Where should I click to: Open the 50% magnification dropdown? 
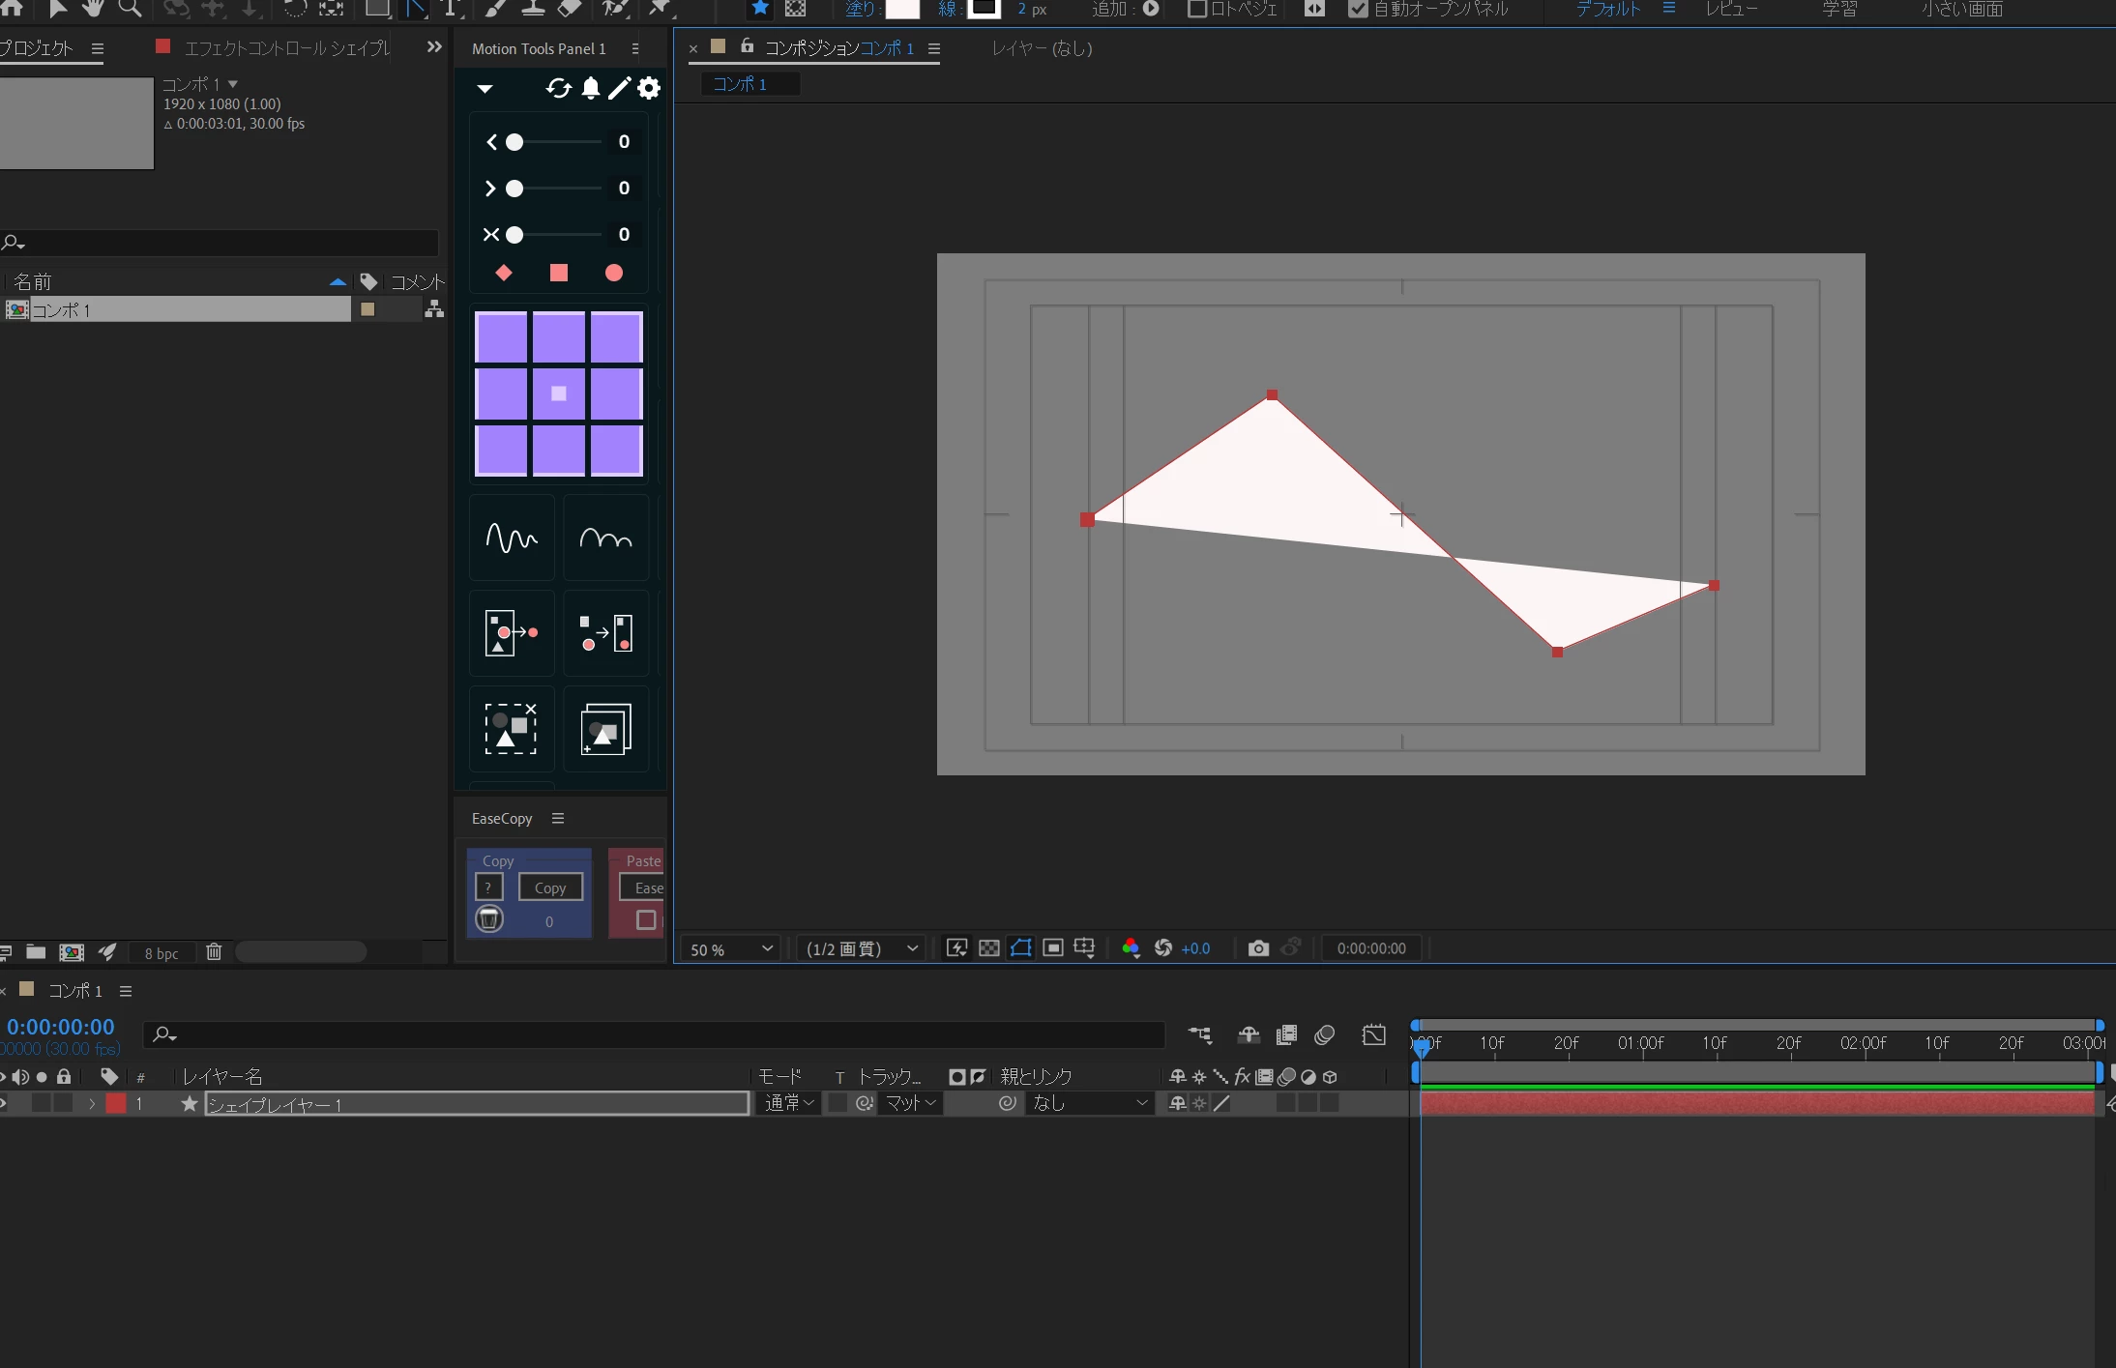click(x=732, y=949)
